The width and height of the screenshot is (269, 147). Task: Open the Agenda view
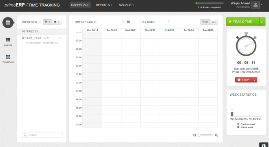tap(8, 42)
